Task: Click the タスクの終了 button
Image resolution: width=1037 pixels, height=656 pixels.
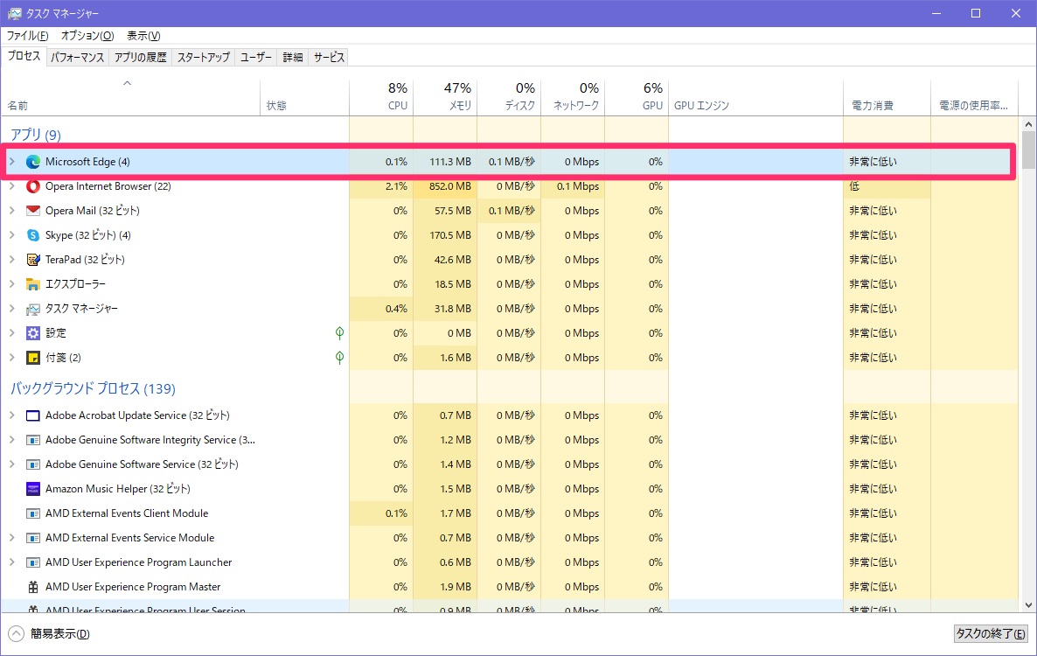Action: coord(991,633)
